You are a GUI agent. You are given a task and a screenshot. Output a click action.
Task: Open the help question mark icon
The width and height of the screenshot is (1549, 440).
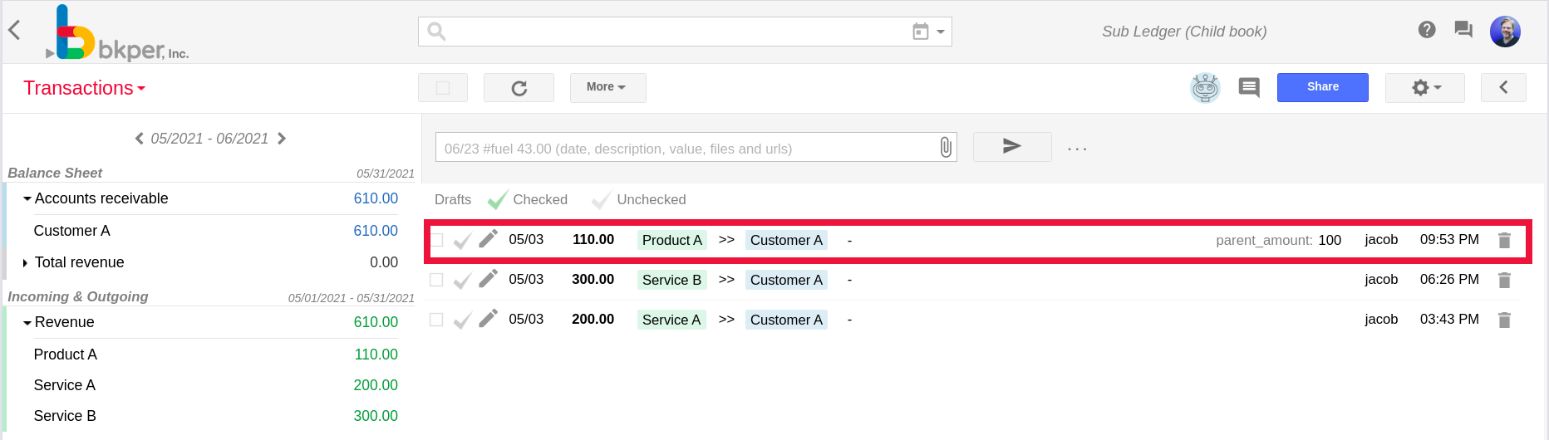click(1427, 30)
